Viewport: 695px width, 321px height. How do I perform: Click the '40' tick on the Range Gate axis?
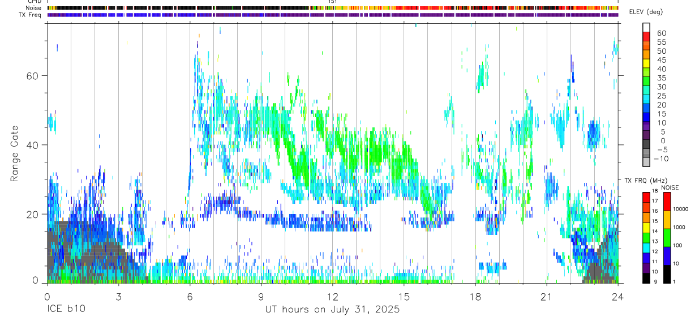[33, 145]
